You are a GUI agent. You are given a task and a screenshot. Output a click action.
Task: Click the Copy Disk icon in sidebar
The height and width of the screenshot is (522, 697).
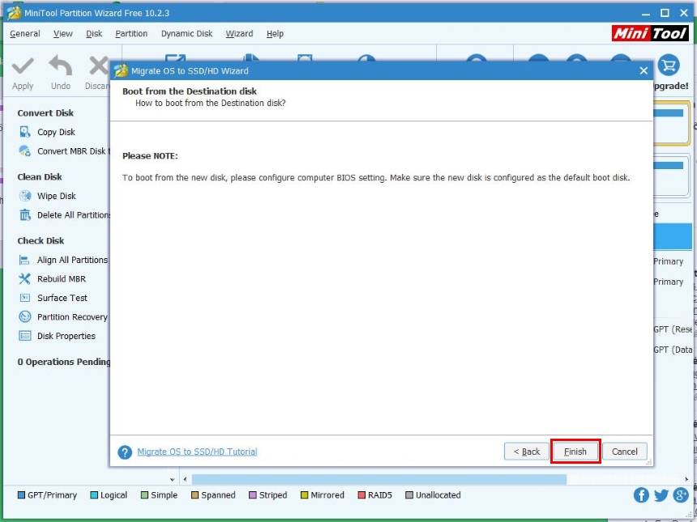click(x=24, y=132)
